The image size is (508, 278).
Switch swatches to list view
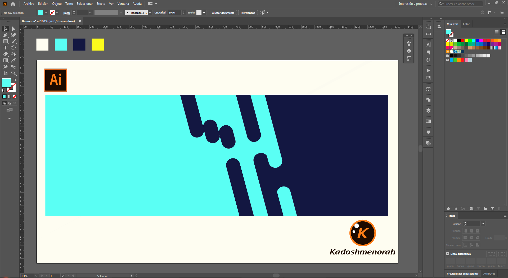point(497,32)
